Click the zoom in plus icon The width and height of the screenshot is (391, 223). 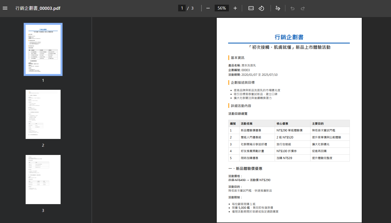(235, 8)
